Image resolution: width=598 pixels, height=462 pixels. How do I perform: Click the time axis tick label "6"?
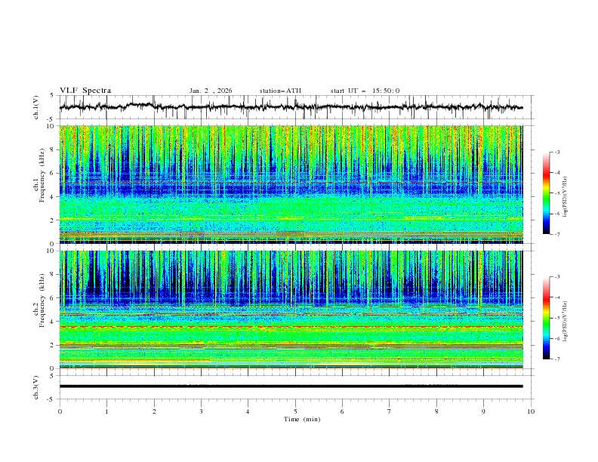(x=342, y=411)
